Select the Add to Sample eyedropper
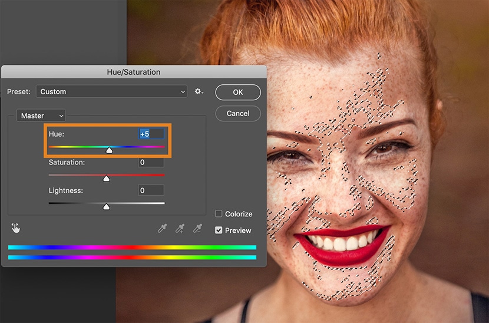 point(180,229)
